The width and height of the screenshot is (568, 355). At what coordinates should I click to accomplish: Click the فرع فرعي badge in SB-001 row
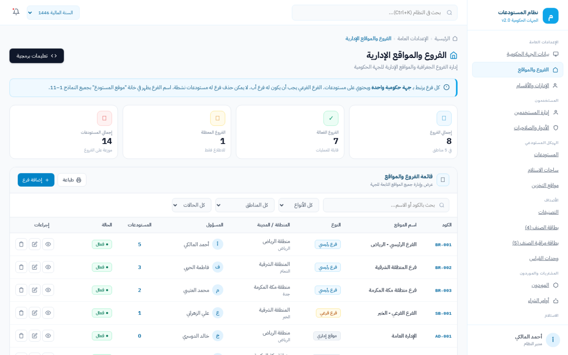pos(328,313)
